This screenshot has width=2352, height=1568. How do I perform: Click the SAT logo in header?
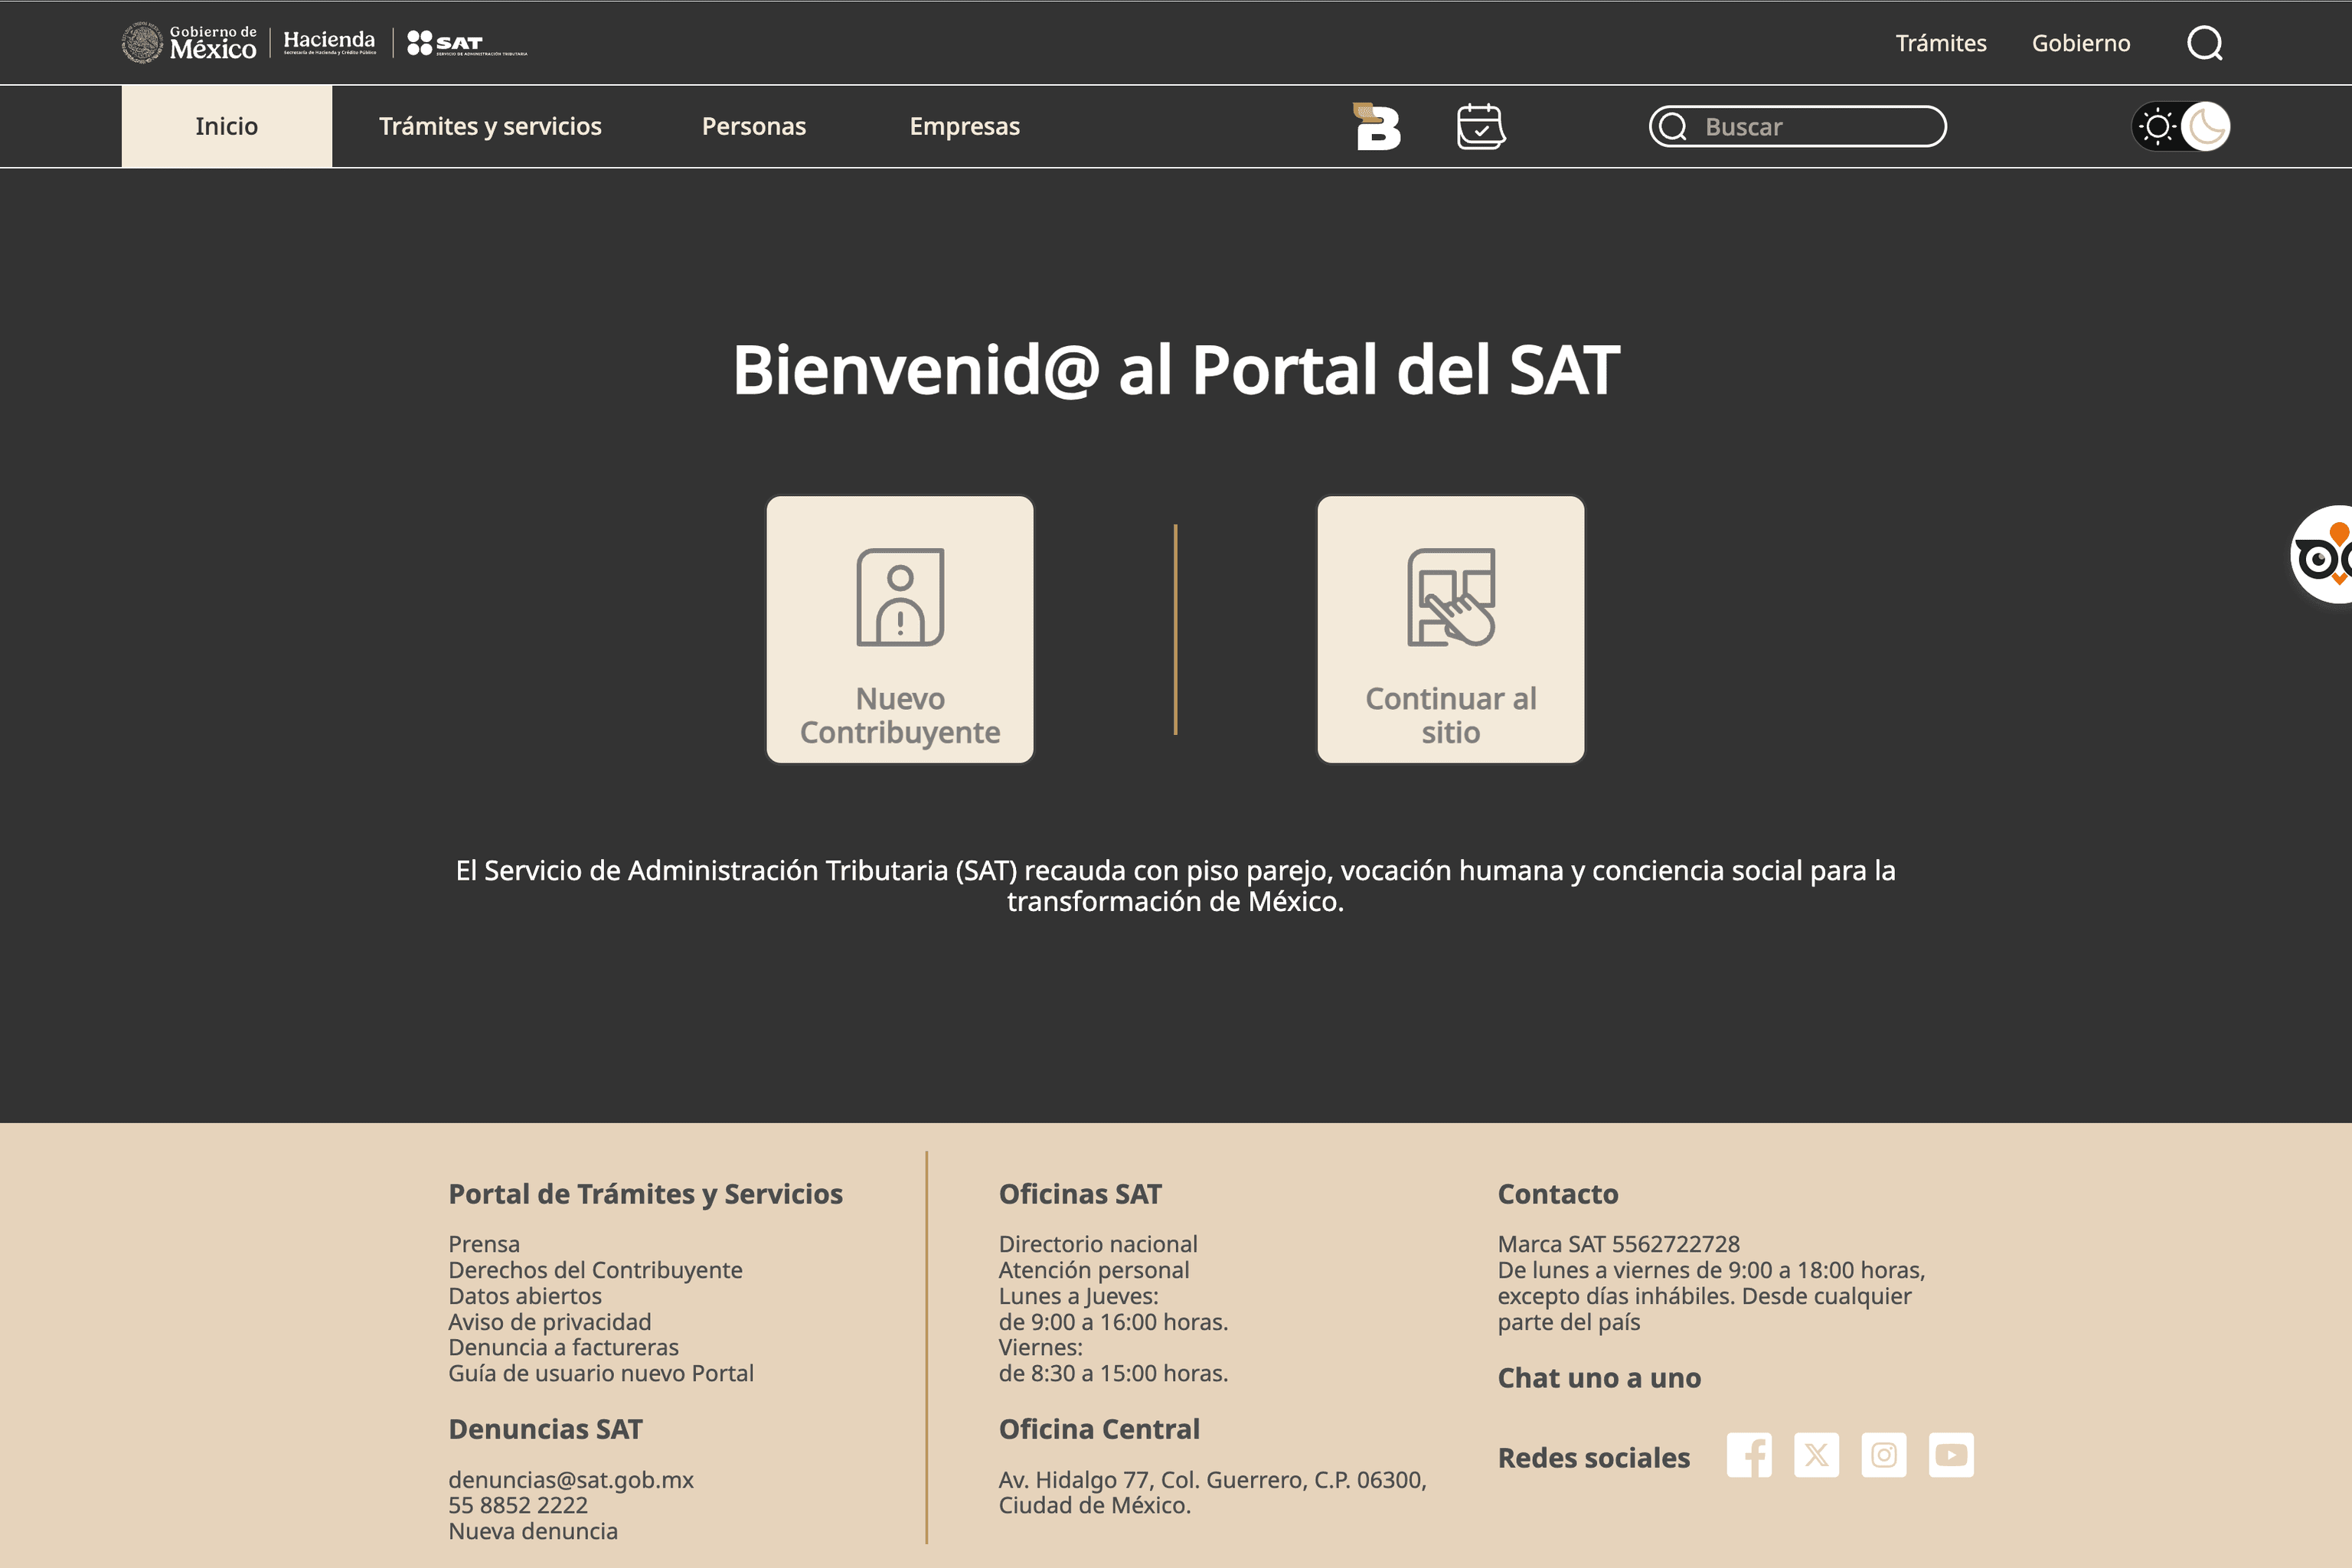click(x=467, y=43)
